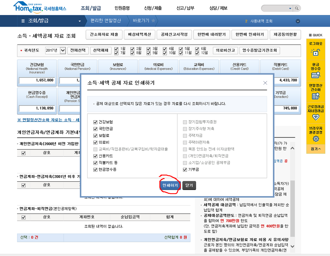Image resolution: width=330 pixels, height=256 pixels.
Task: Click scrollbar up arrow in info panel
Action: click(292, 148)
